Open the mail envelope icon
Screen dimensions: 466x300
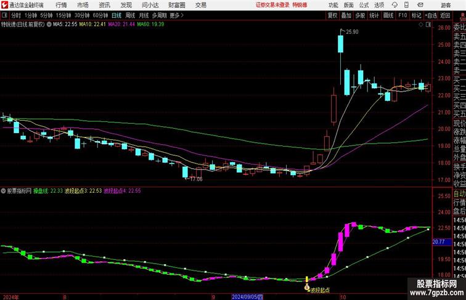420,5
